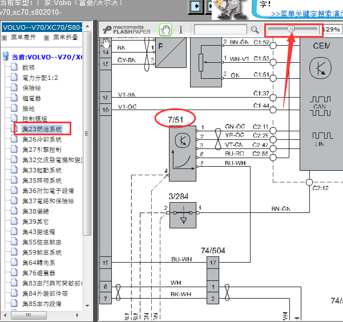Click the page icon beside 集64轉向系
This screenshot has height=322, width=343.
point(14,262)
